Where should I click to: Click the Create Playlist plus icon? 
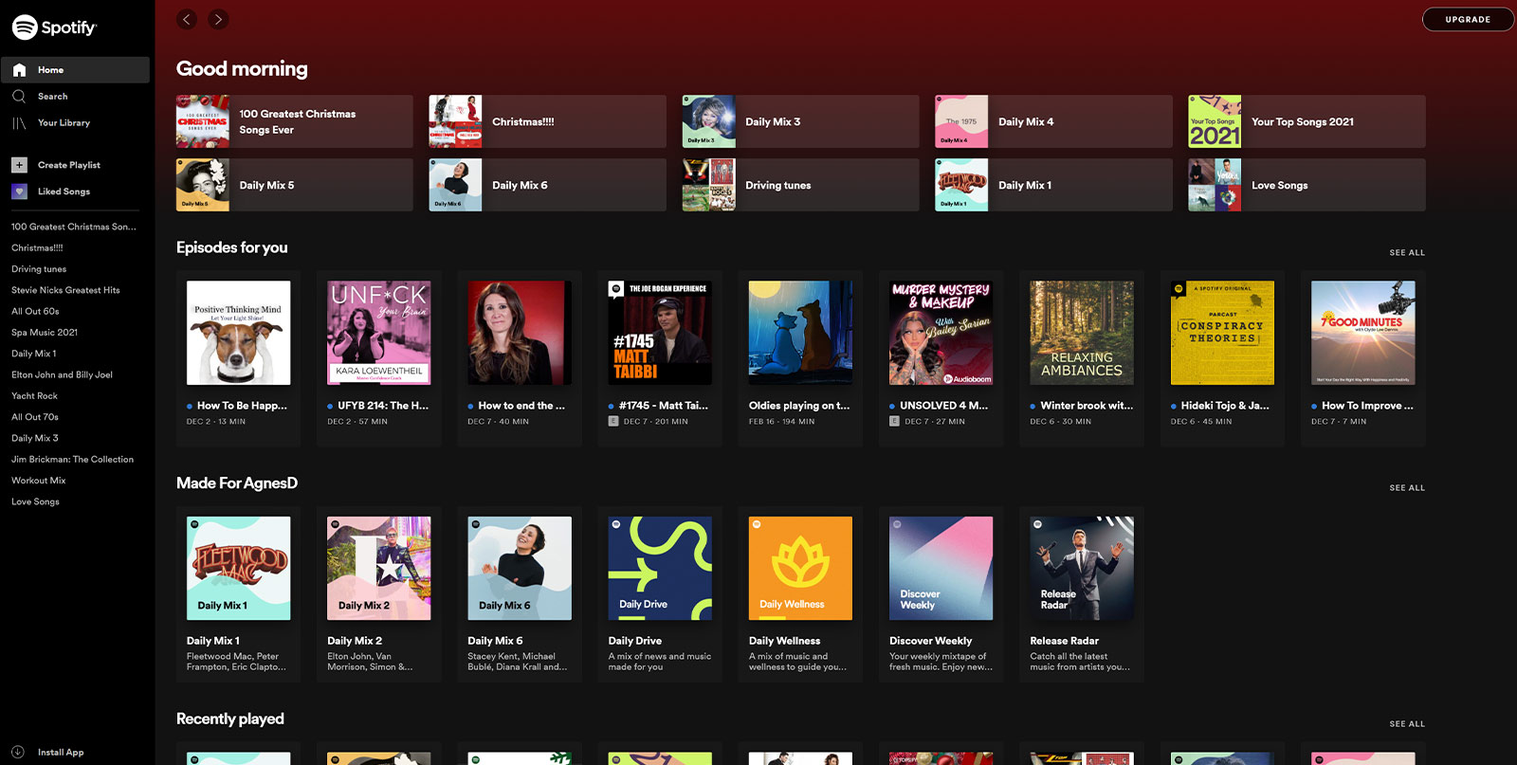click(19, 165)
